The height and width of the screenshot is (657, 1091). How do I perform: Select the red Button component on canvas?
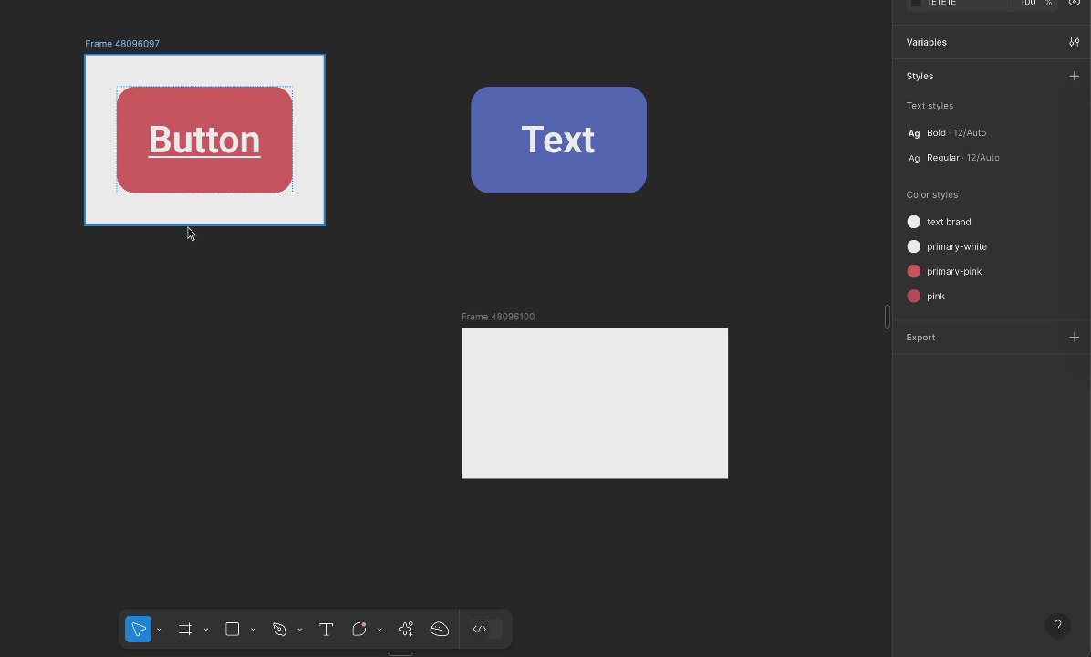(204, 140)
